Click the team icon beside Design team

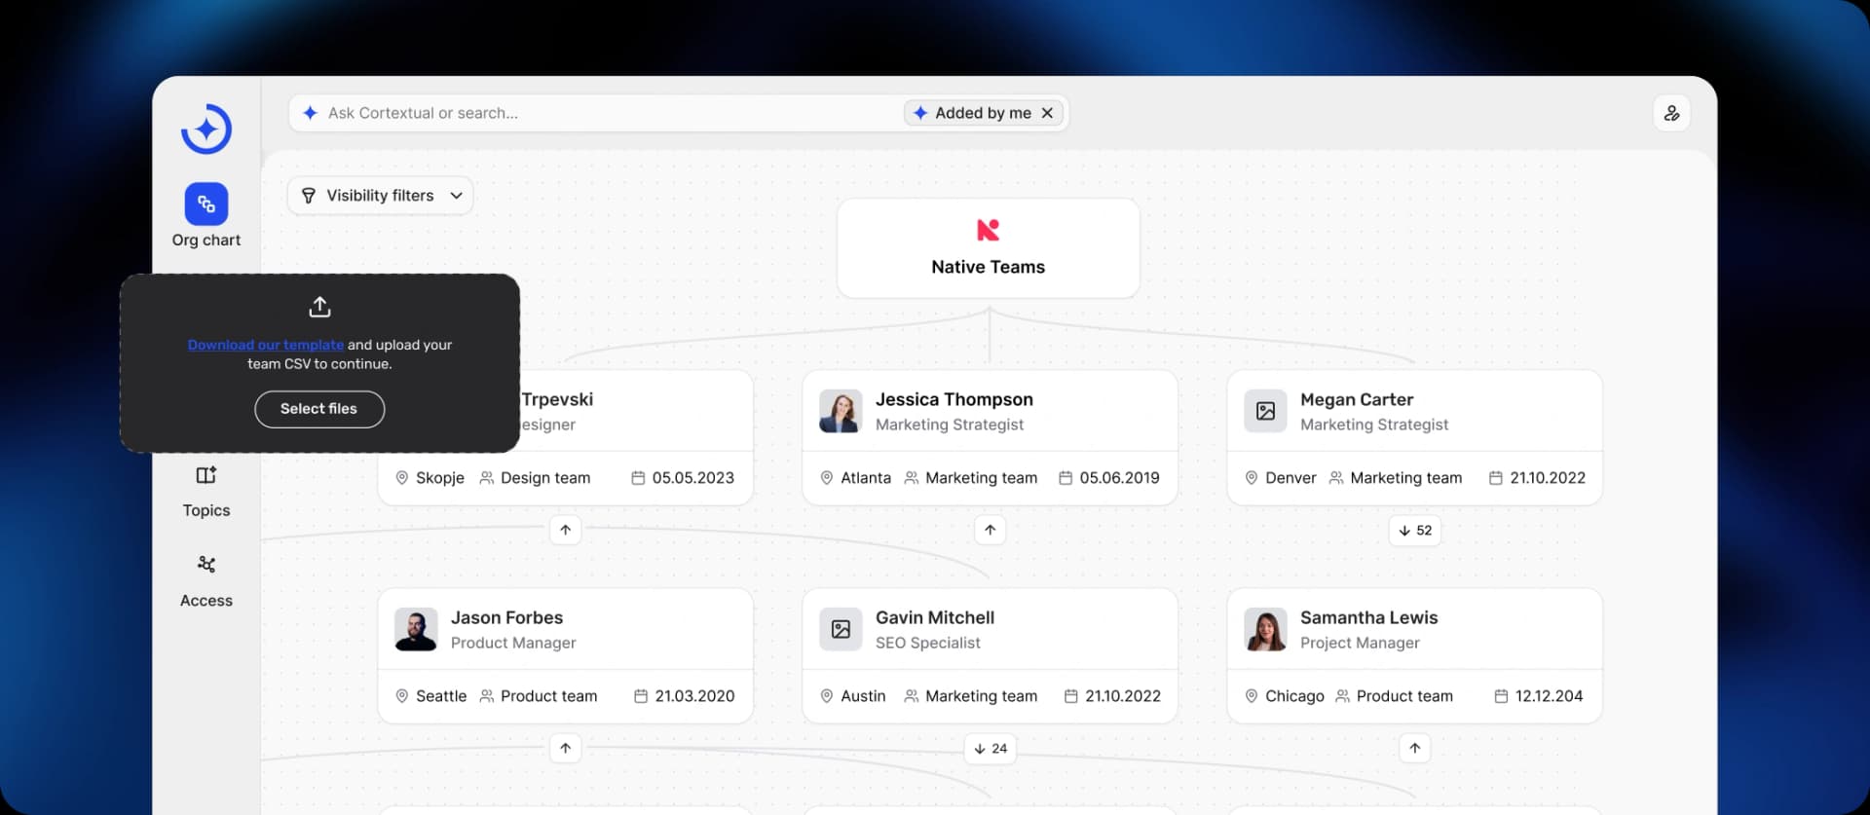click(x=486, y=478)
